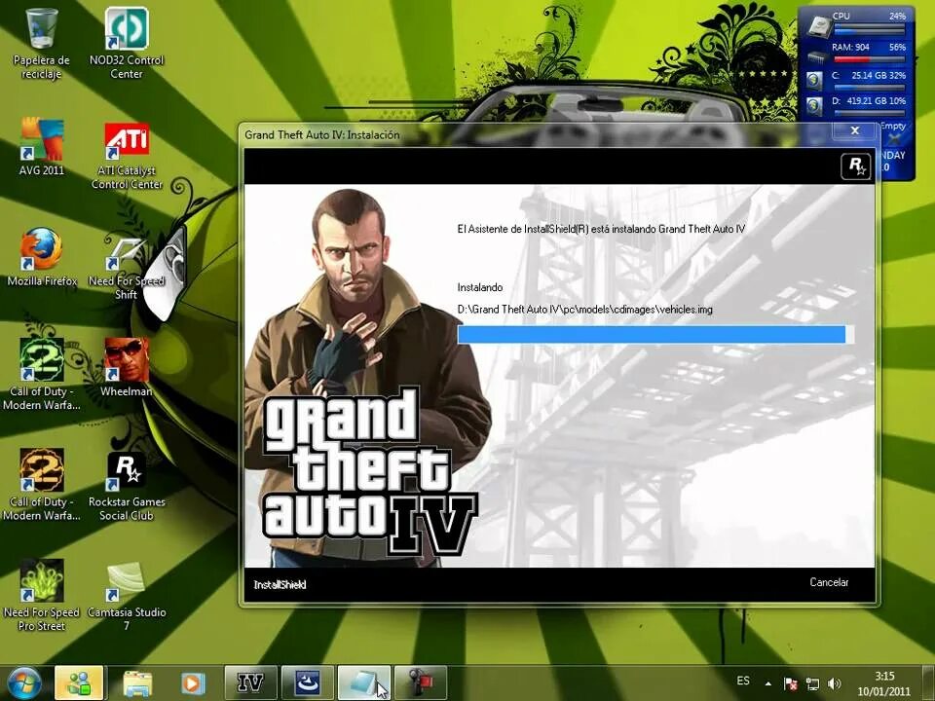The height and width of the screenshot is (701, 935).
Task: Launch Mozilla Firefox desktop shortcut
Action: click(x=42, y=257)
